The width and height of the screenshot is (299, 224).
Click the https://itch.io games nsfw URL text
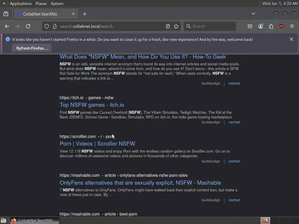click(x=86, y=98)
